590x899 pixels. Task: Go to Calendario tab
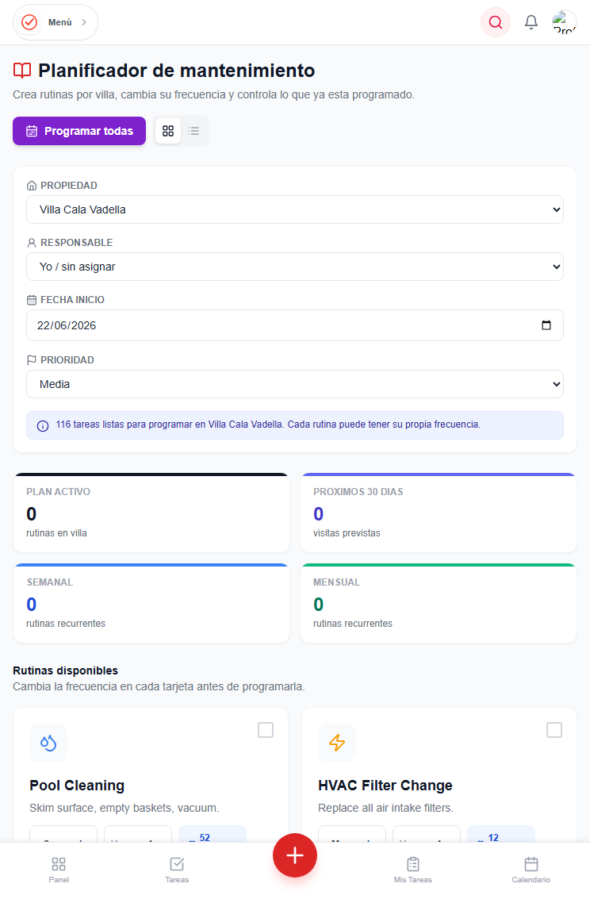[531, 870]
